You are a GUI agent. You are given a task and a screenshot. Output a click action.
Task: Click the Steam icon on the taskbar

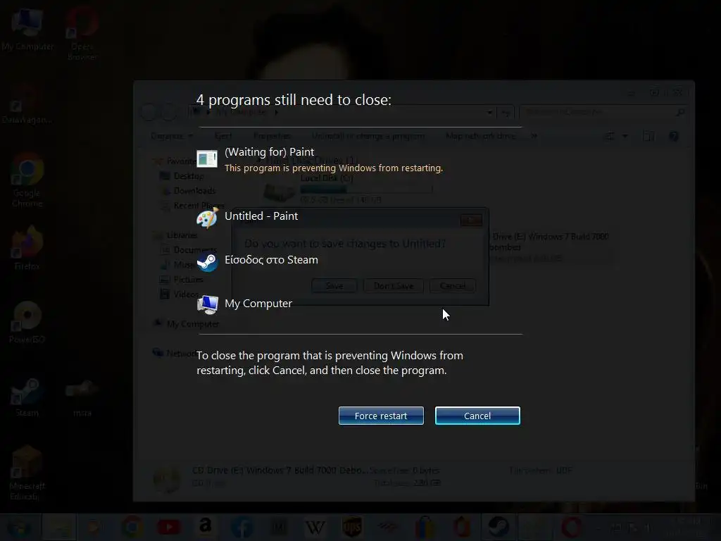[x=499, y=527]
